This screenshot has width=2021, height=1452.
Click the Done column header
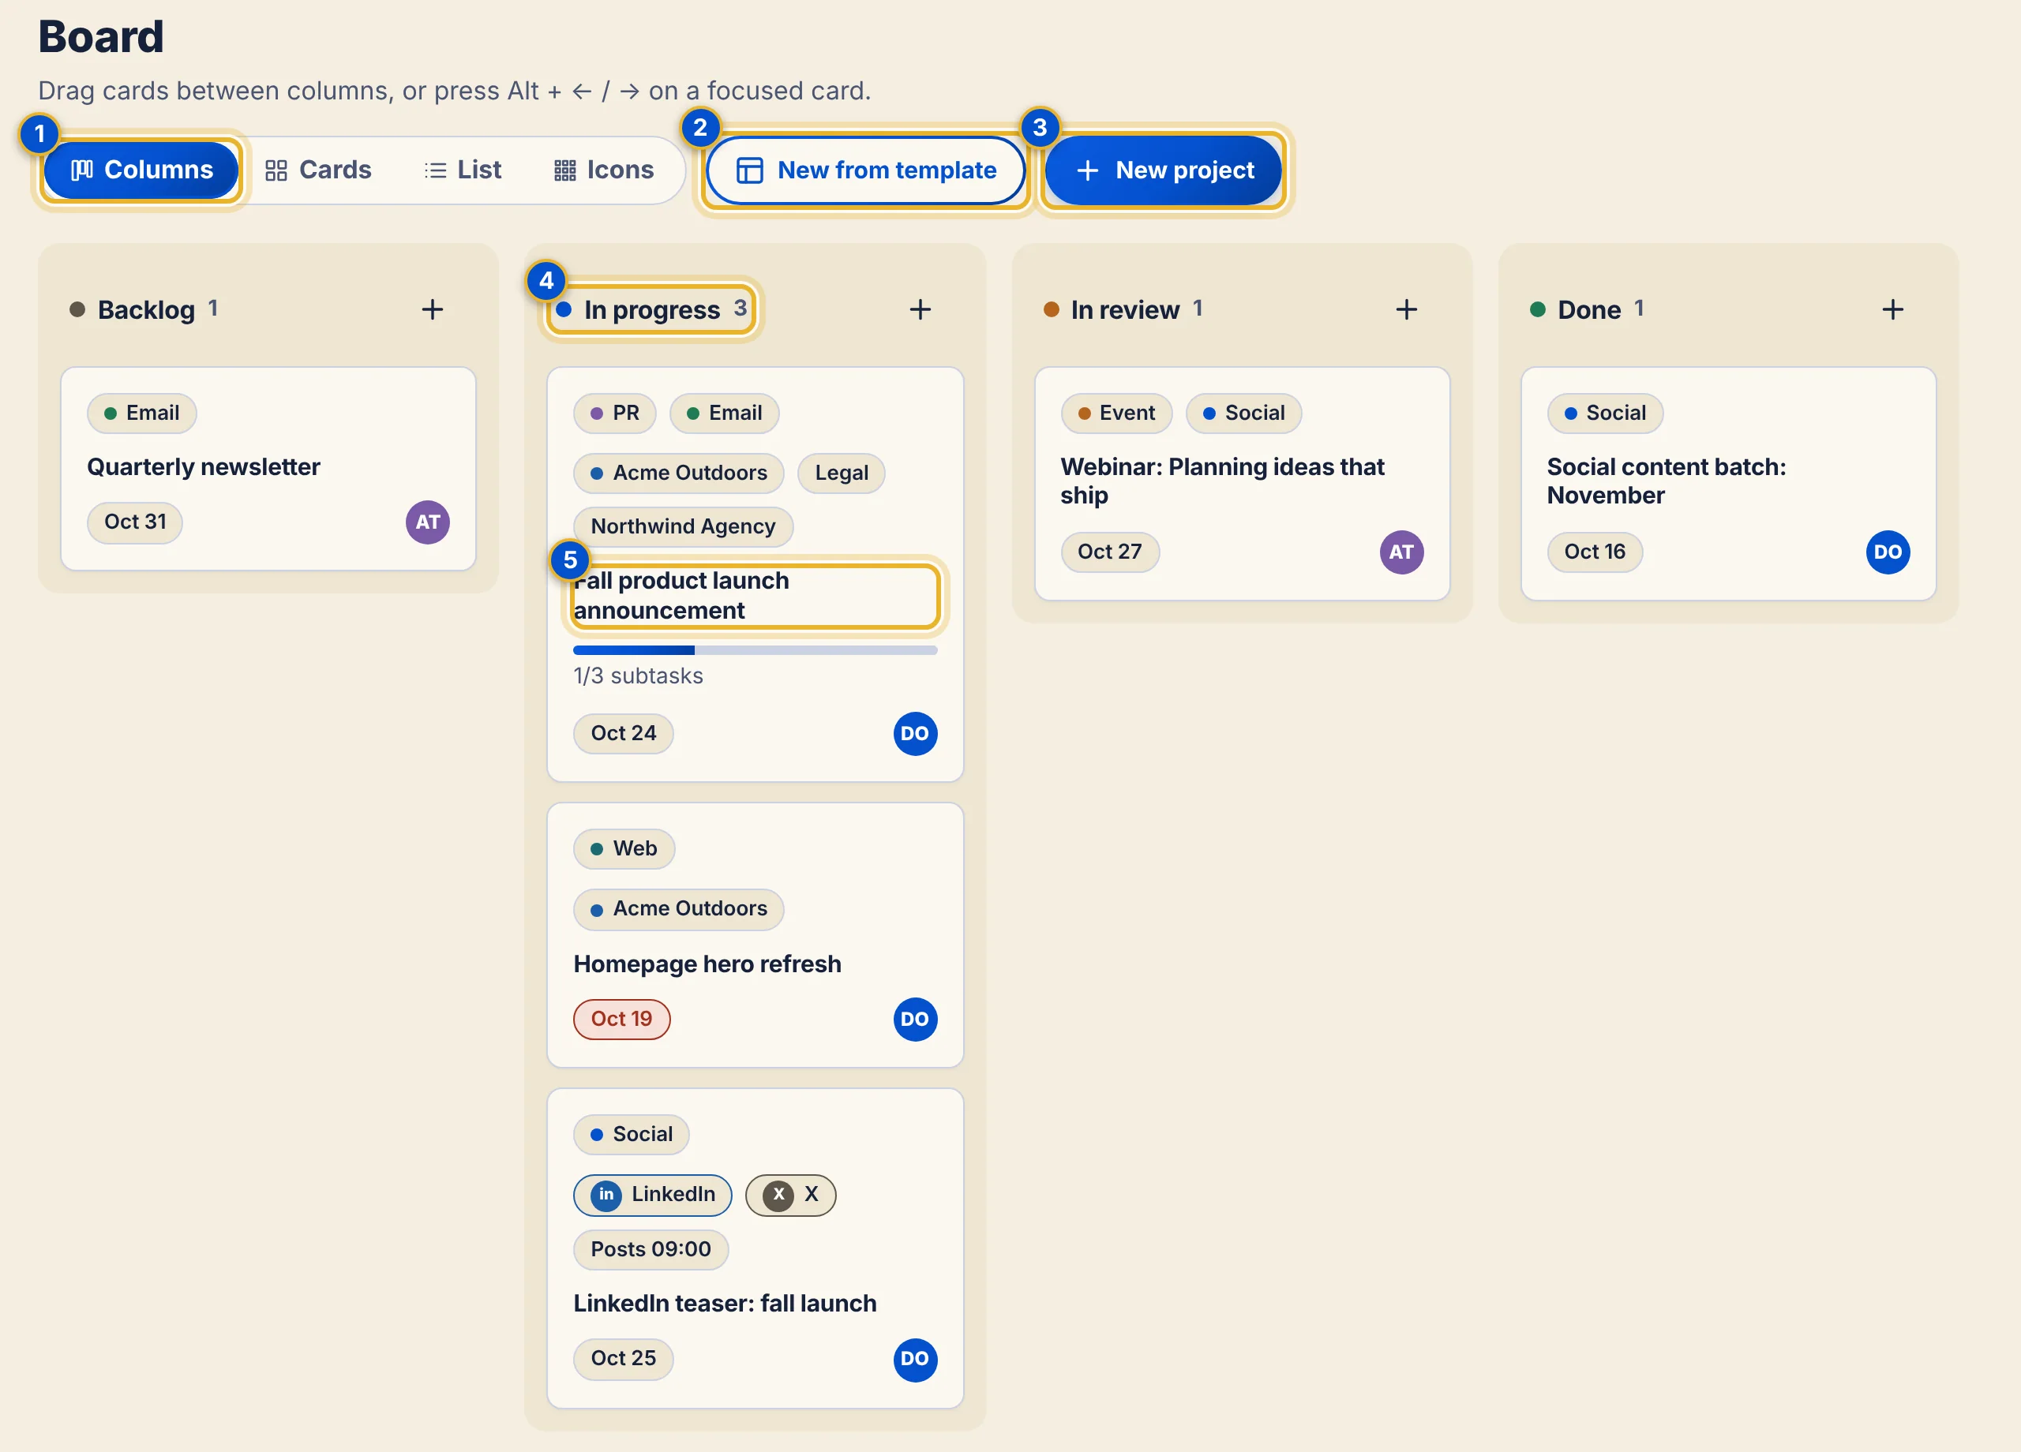coord(1587,309)
